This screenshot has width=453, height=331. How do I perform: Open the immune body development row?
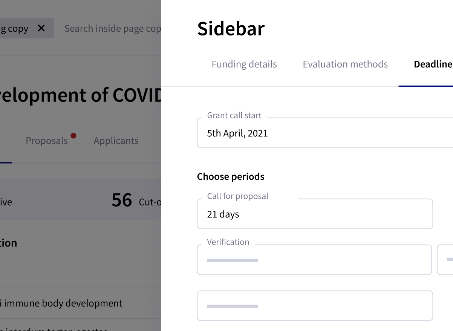pyautogui.click(x=62, y=303)
